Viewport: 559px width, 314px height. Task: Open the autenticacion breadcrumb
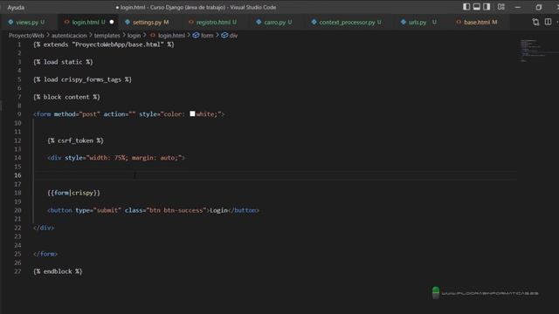click(x=69, y=35)
